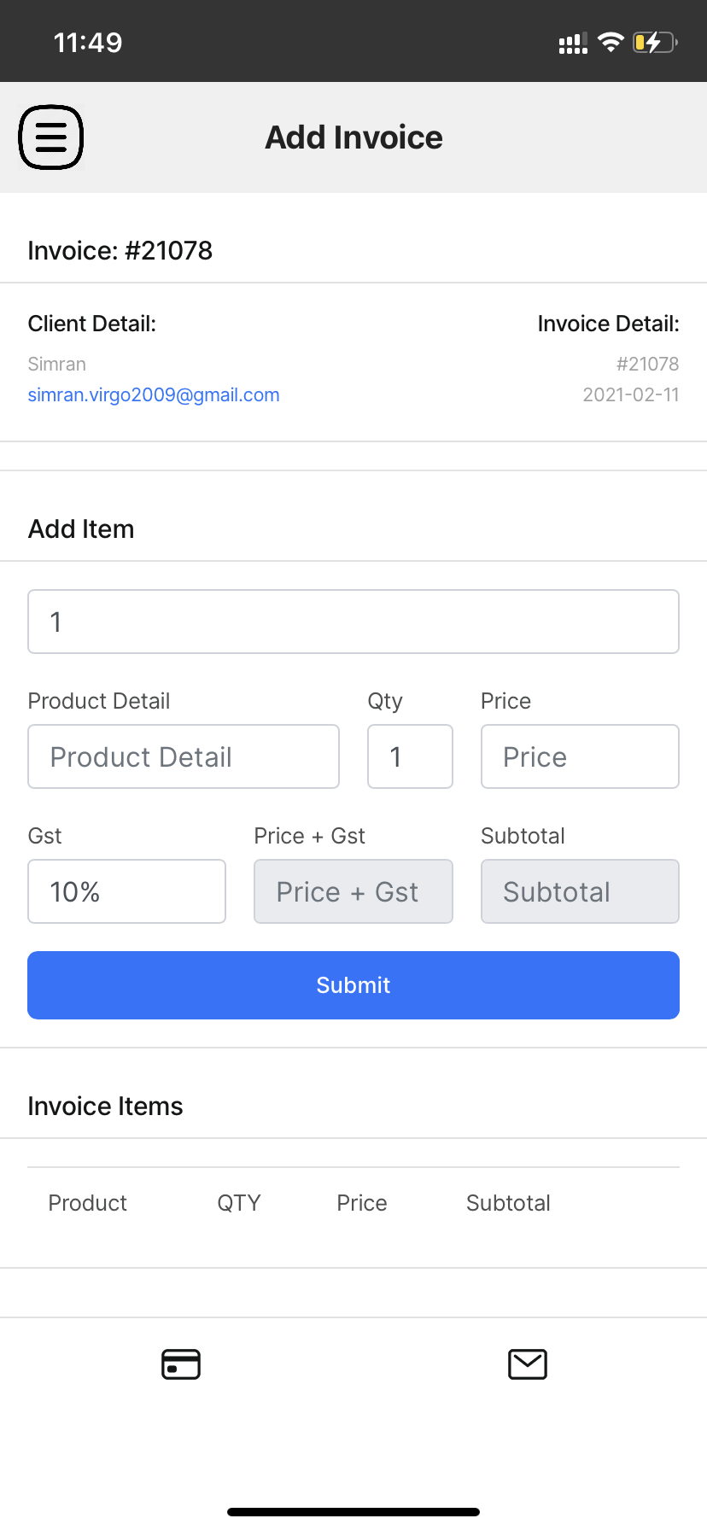Image resolution: width=707 pixels, height=1530 pixels.
Task: Tap the cellular signal bars icon
Action: (573, 43)
